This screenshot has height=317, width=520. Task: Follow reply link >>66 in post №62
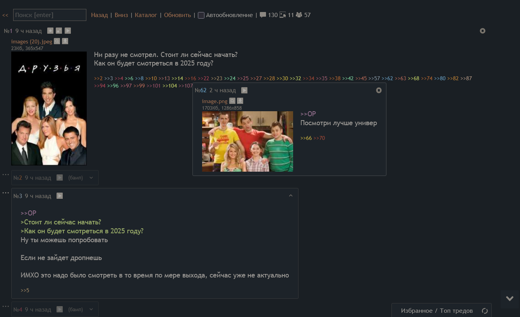coord(306,138)
